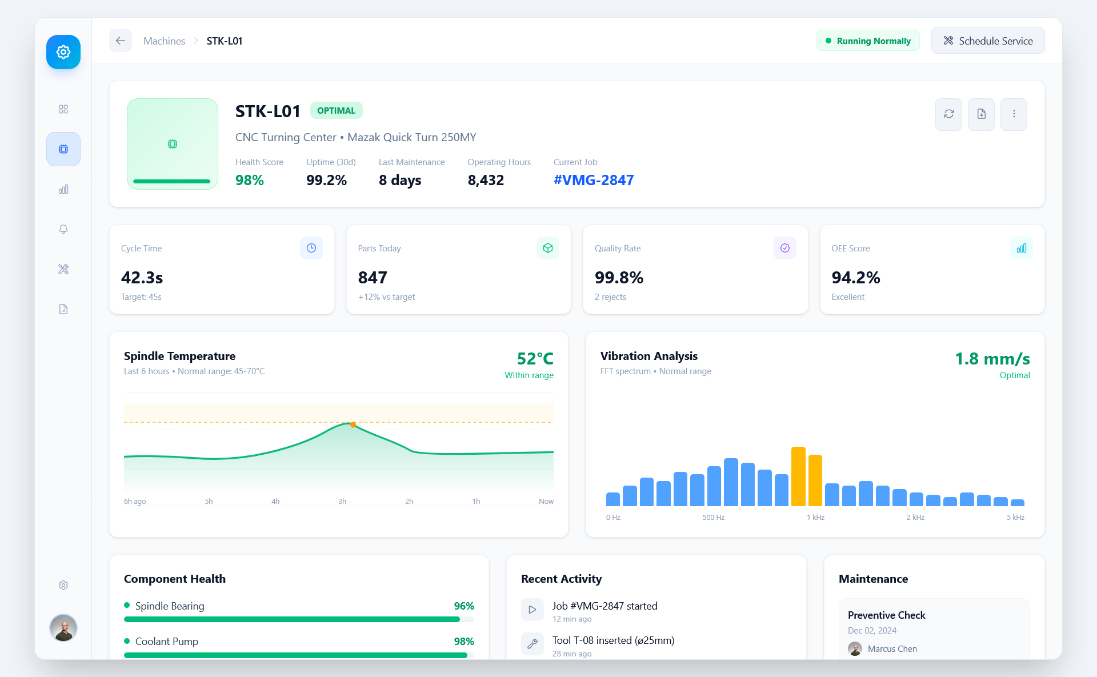The width and height of the screenshot is (1097, 677).
Task: Download the machine report via file icon
Action: click(981, 114)
